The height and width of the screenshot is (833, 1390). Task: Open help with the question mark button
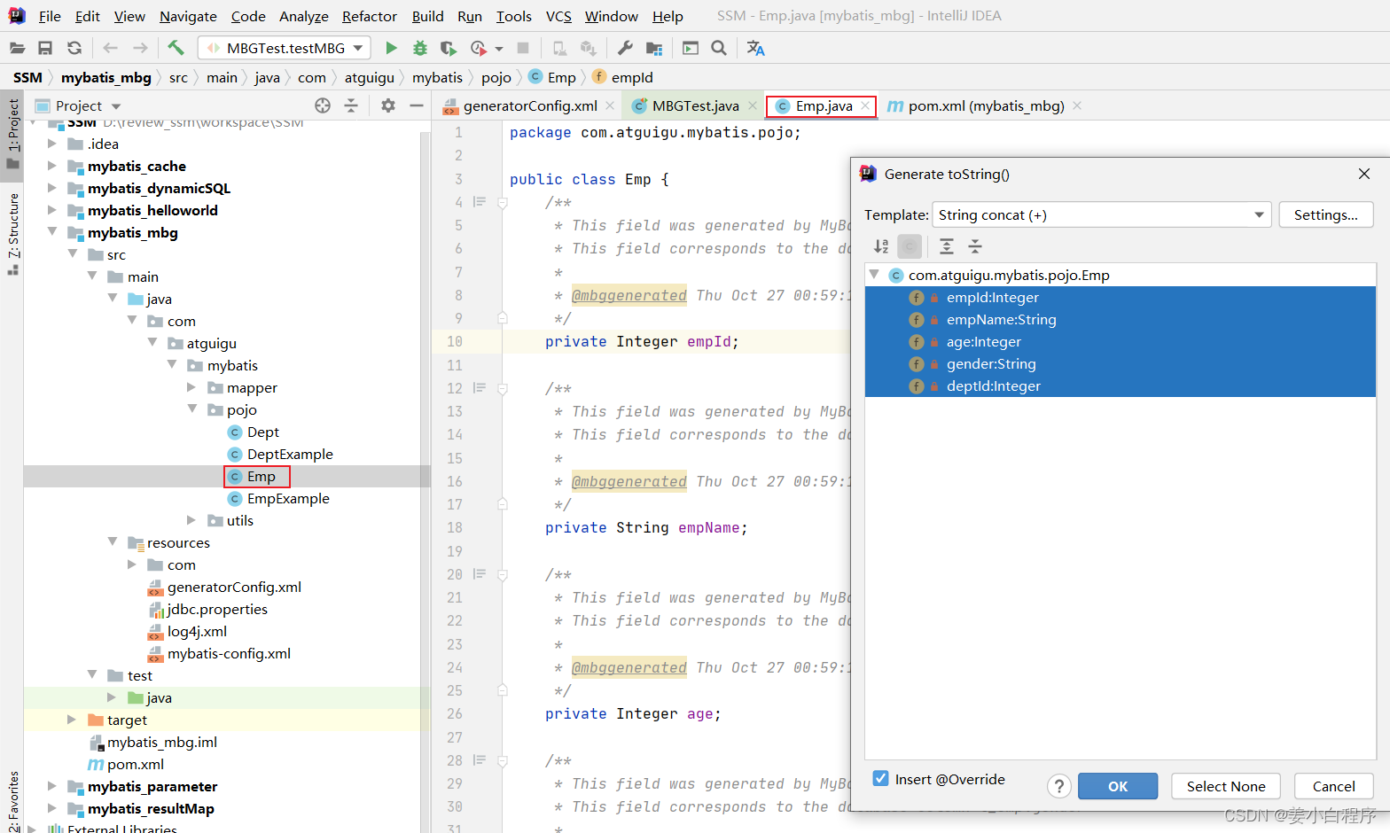click(x=1059, y=786)
